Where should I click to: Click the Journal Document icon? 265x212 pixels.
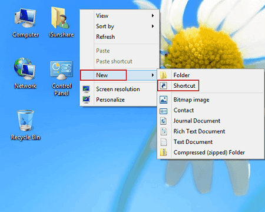click(x=163, y=121)
